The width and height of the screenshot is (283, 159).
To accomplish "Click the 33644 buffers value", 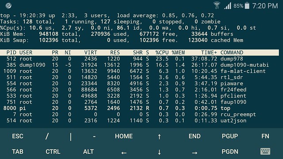I will (x=199, y=34).
